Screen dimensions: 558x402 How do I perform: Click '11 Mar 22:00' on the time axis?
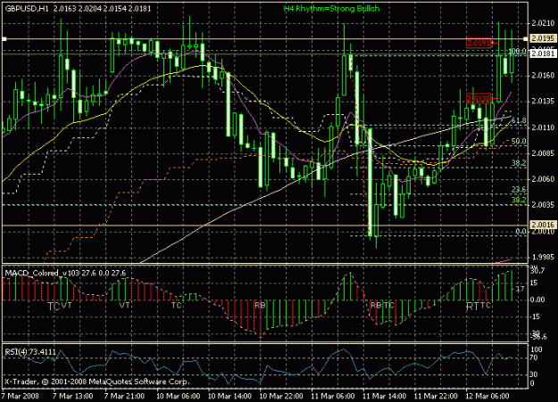tap(436, 396)
